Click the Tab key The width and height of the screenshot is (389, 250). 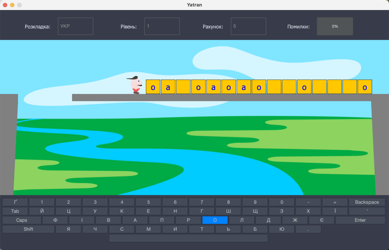pyautogui.click(x=15, y=211)
